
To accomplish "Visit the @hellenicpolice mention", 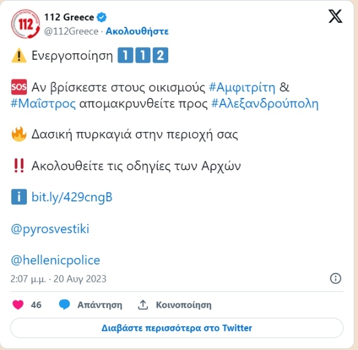I will click(x=55, y=260).
